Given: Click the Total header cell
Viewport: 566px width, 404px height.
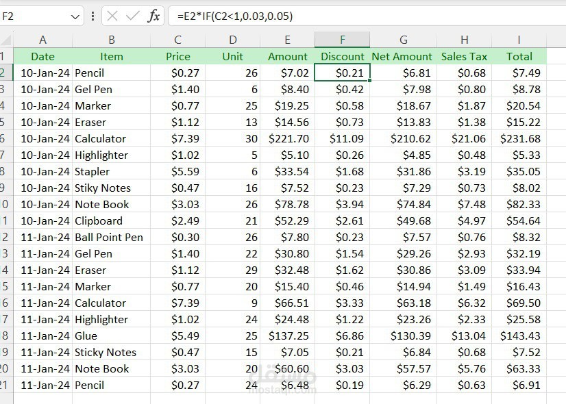Looking at the screenshot, I should 519,56.
